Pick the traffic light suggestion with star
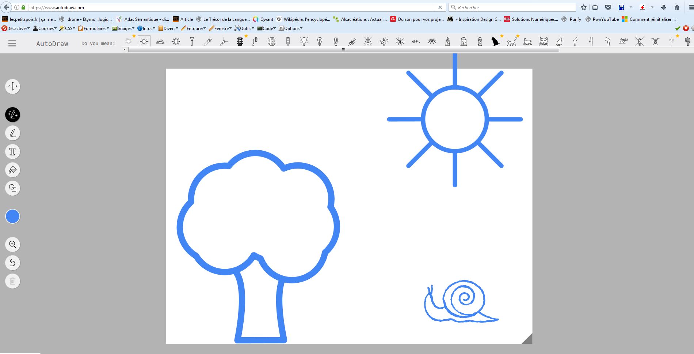The width and height of the screenshot is (694, 354). click(240, 42)
